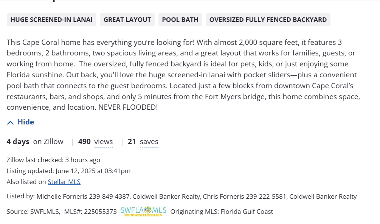
Task: Click the Hide text link
Action: 26,122
